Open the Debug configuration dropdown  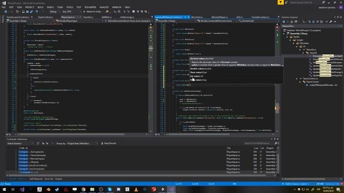pos(54,12)
